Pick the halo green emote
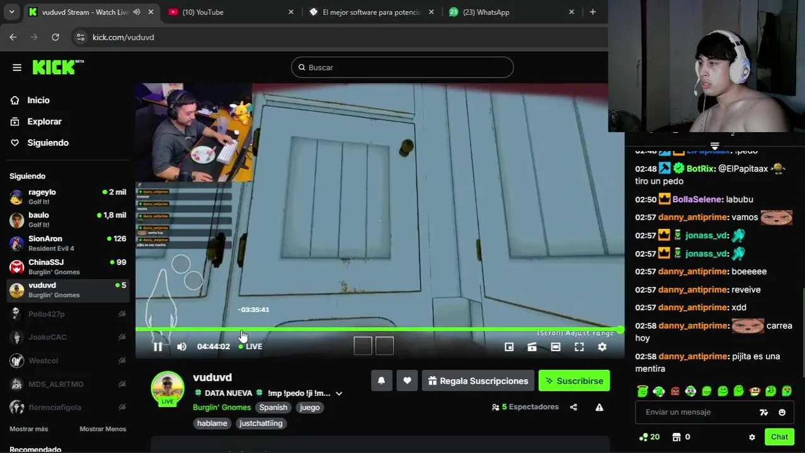The width and height of the screenshot is (805, 453). point(642,391)
